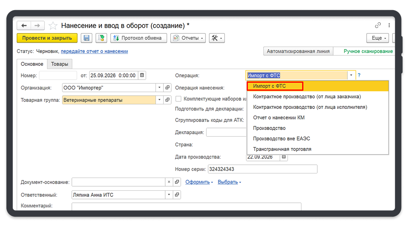The width and height of the screenshot is (408, 226).
Task: Open calendar picker for document date
Action: coord(142,75)
